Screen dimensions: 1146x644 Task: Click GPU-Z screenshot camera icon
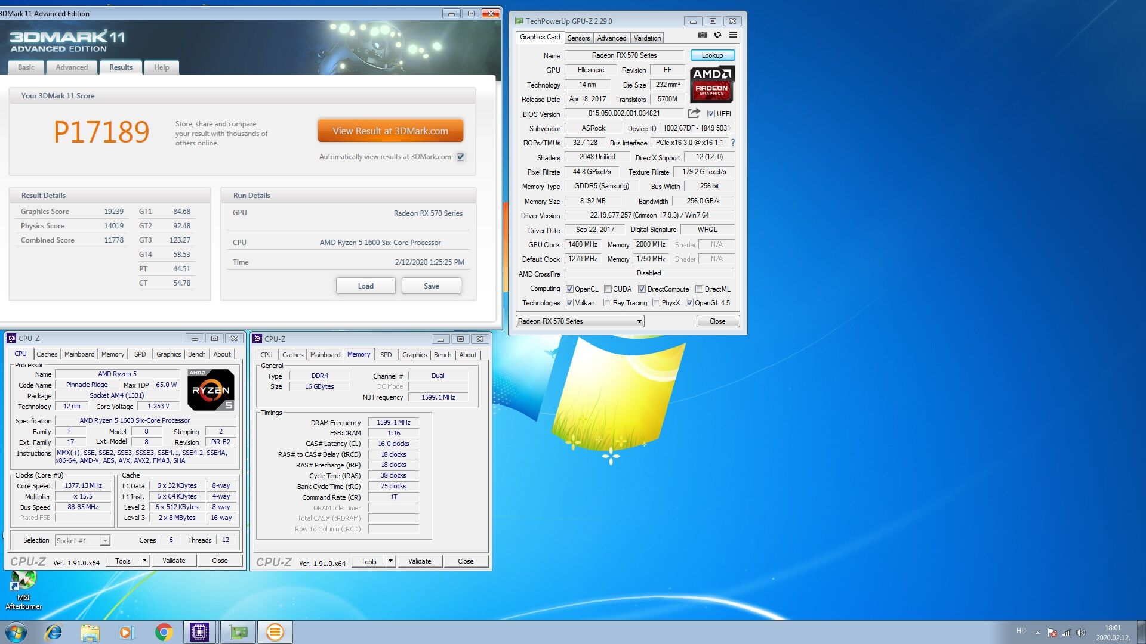pyautogui.click(x=703, y=35)
